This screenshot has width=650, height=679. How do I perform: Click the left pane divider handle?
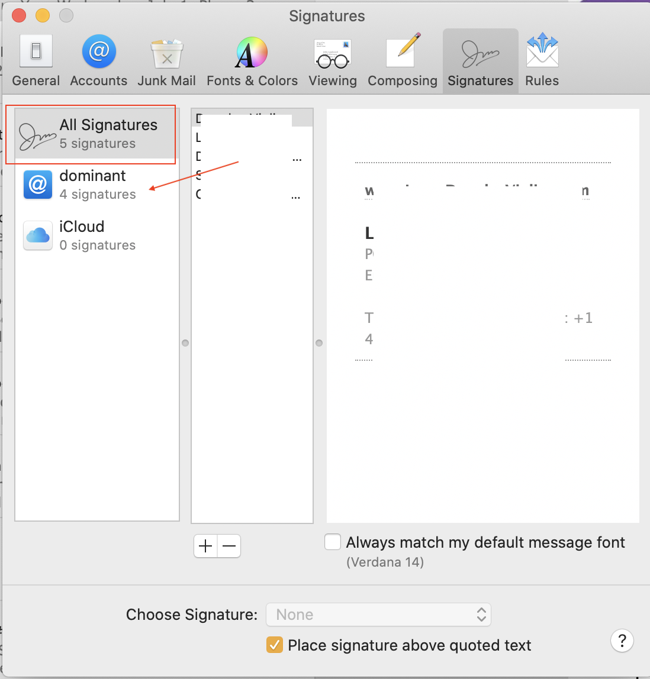(x=185, y=343)
